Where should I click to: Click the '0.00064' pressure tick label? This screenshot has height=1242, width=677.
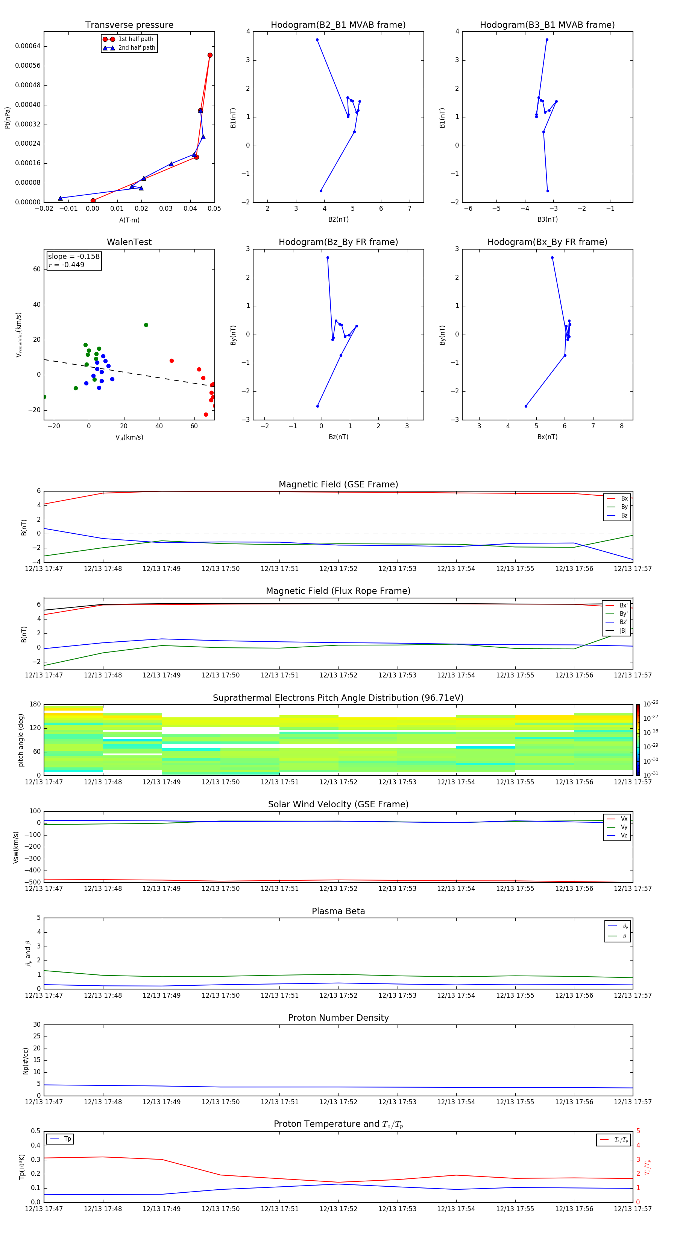[x=27, y=46]
